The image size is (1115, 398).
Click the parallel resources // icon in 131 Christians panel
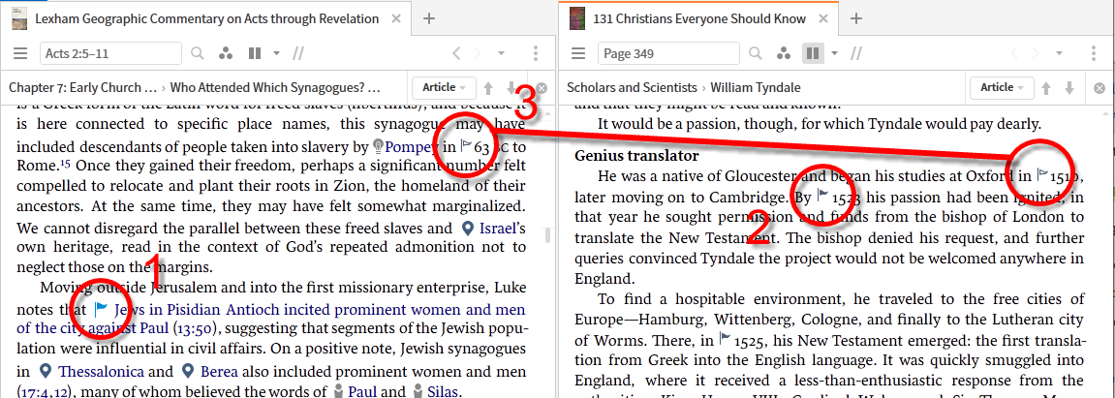pyautogui.click(x=857, y=53)
